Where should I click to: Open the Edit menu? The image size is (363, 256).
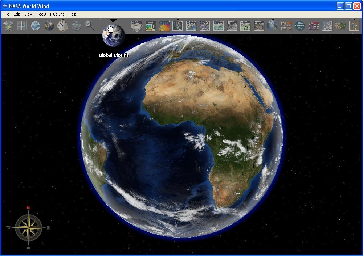(17, 14)
